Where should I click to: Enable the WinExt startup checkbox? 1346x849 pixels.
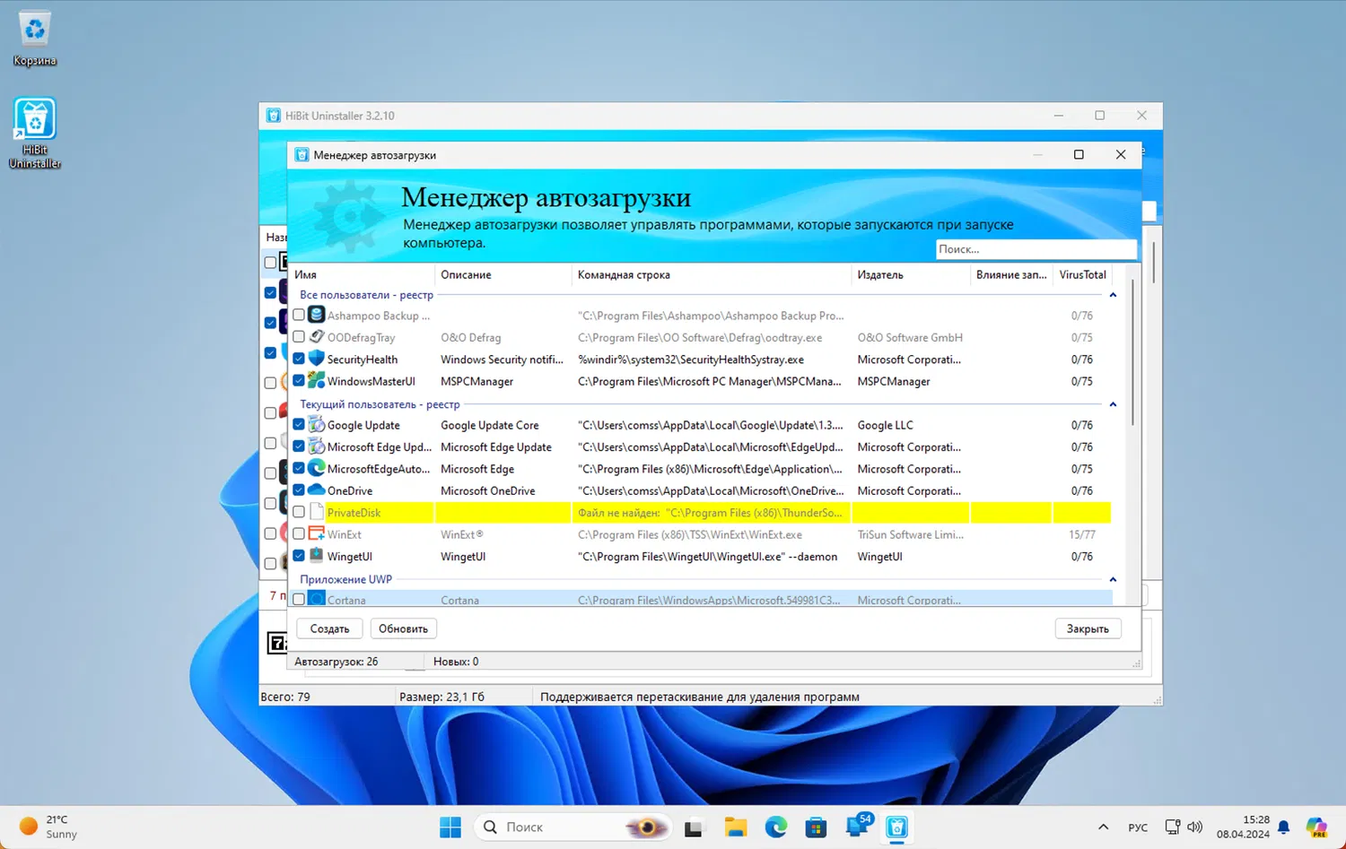click(299, 534)
